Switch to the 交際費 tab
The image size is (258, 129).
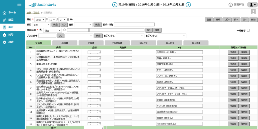tap(91, 43)
